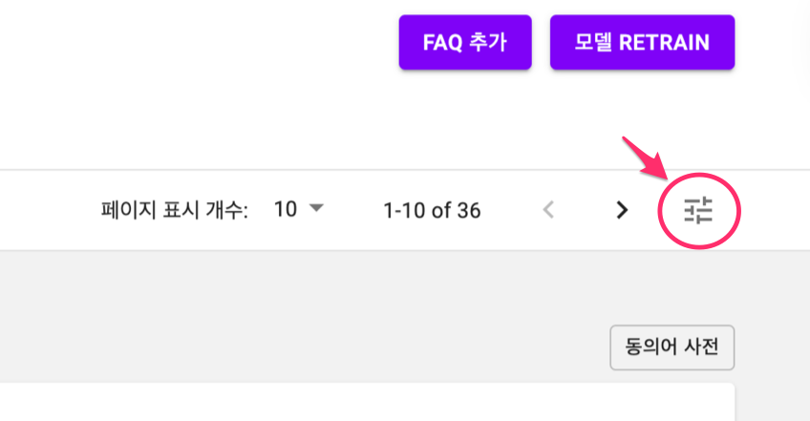This screenshot has height=421, width=810.
Task: Click the FAQ 추가 button
Action: point(465,42)
